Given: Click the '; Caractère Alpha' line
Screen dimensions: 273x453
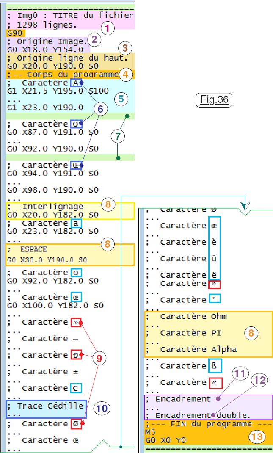Looking at the screenshot, I should click(191, 349).
